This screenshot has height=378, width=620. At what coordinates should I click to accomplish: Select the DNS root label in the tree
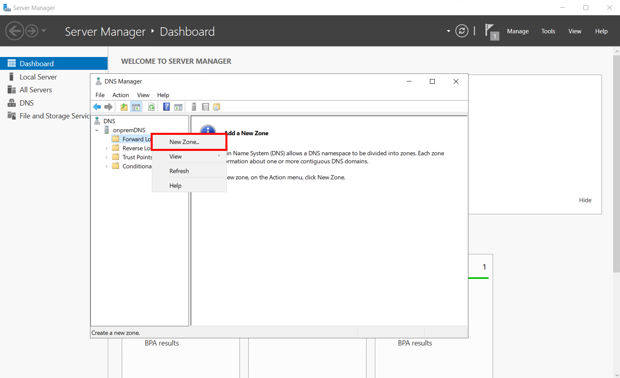coord(109,121)
